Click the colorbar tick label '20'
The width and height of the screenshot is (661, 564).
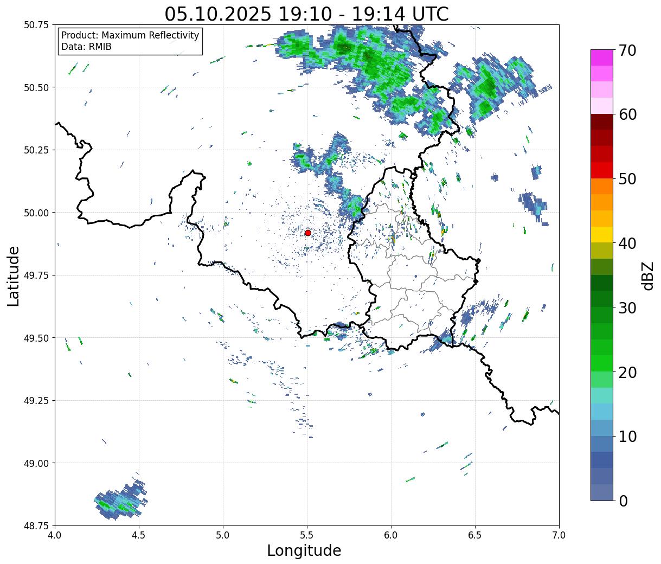(x=627, y=373)
